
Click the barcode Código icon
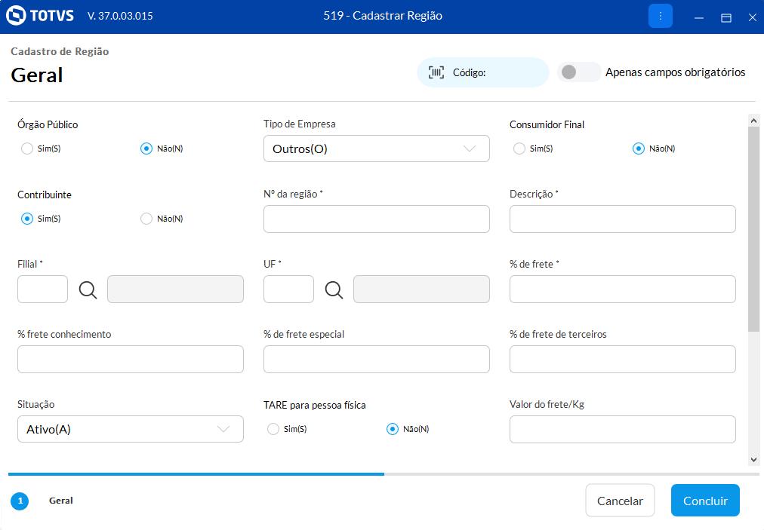pos(436,72)
